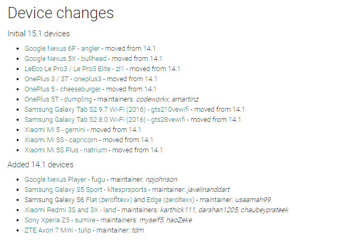
Task: Click the LeEco Le Pro3 zl1 link
Action: 74,69
